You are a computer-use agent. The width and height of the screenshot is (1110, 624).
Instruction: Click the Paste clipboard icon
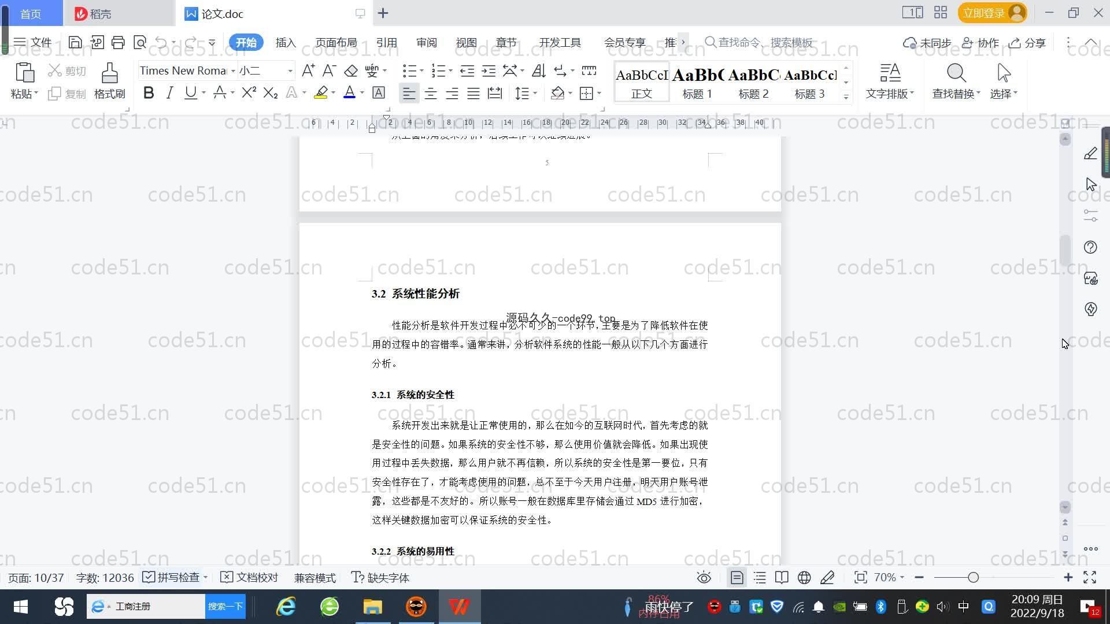pyautogui.click(x=24, y=73)
